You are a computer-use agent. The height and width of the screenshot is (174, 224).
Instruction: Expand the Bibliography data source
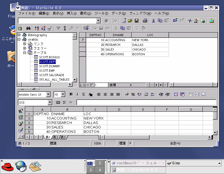(x=19, y=35)
